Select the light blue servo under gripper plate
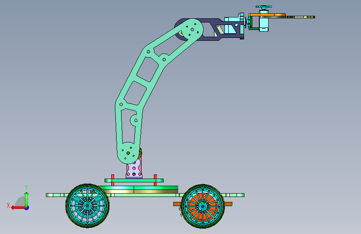 [x=264, y=24]
